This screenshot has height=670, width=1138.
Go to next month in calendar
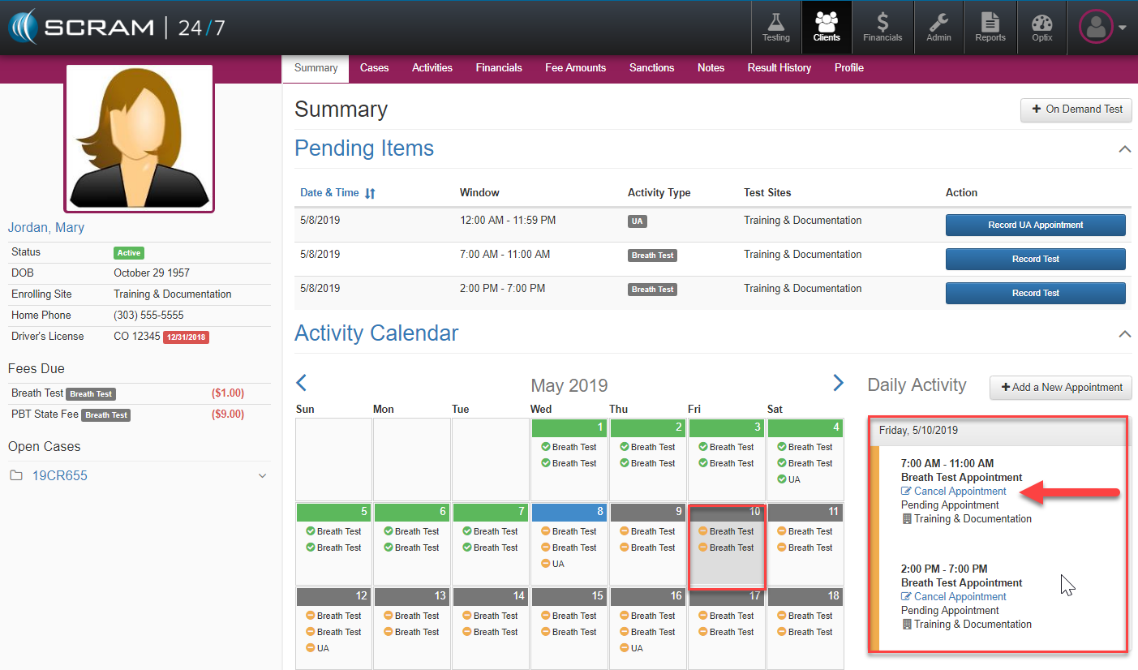[x=838, y=383]
